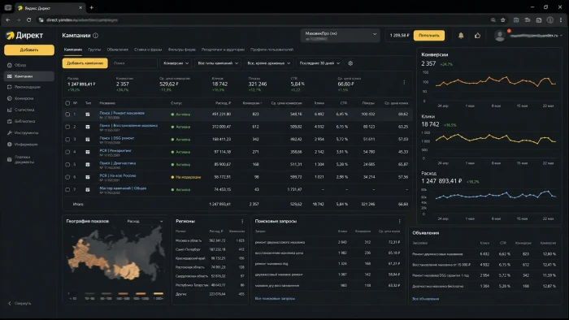Select checkbox for campaign row 3
569x320 pixels.
tap(67, 140)
